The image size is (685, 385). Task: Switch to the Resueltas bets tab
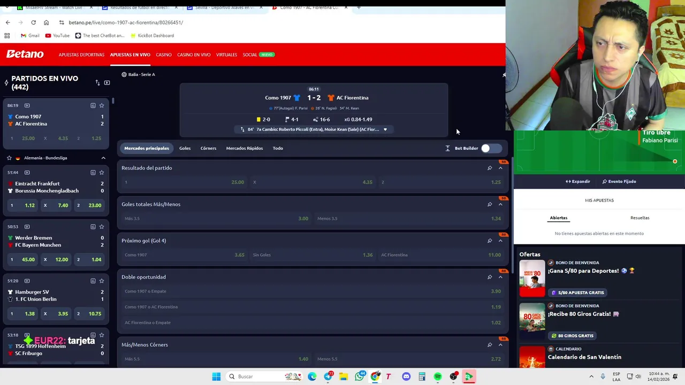(x=640, y=218)
